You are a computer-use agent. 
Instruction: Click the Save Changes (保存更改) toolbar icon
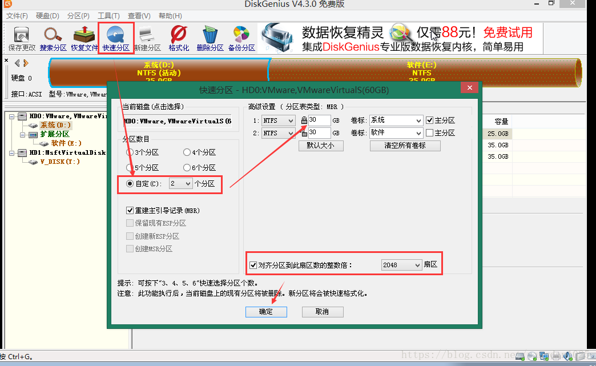[21, 39]
